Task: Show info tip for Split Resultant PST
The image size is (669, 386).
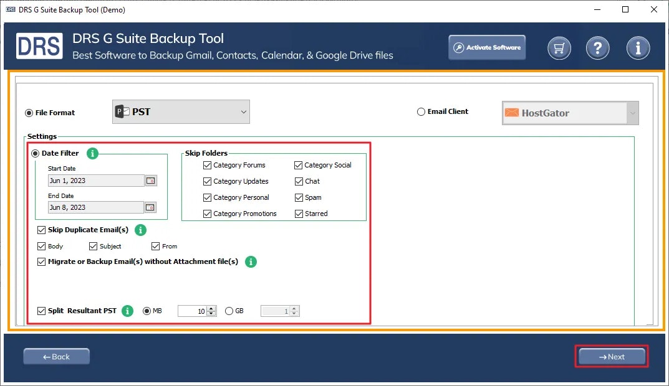Action: point(128,311)
